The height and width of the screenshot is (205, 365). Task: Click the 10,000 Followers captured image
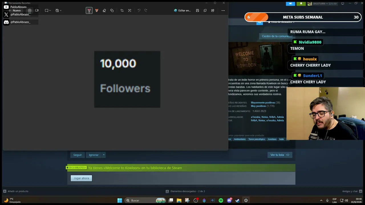pyautogui.click(x=127, y=79)
